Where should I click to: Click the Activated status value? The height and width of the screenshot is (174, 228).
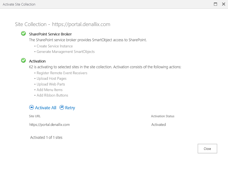coord(158,125)
